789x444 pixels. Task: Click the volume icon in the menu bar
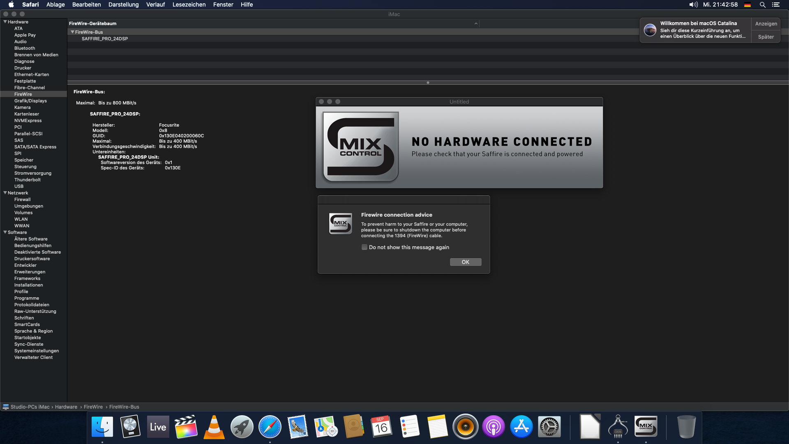pos(693,5)
